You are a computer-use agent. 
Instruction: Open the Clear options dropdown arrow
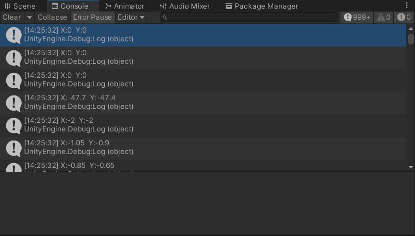[29, 17]
